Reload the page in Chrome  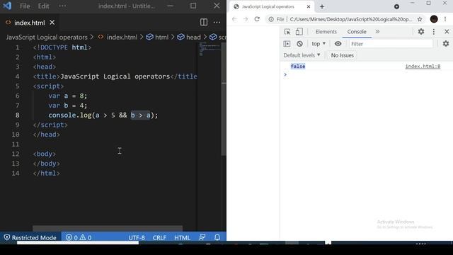[257, 19]
